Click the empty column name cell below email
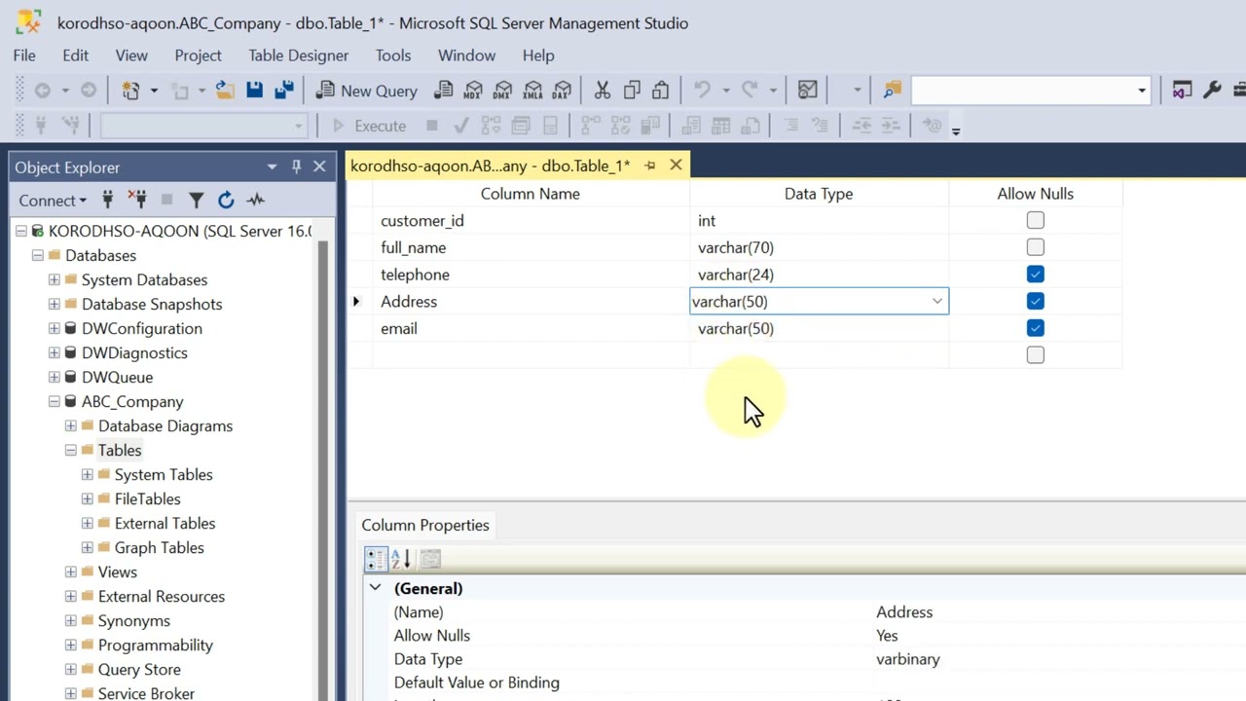1246x701 pixels. (531, 355)
